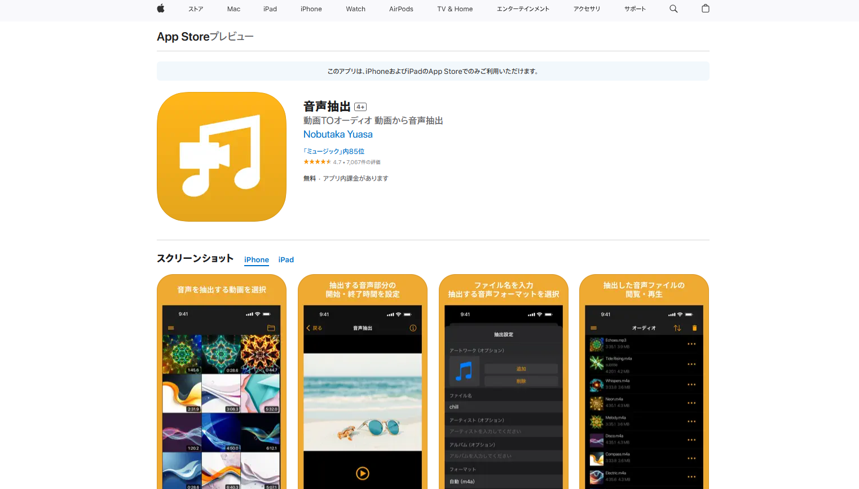The image size is (859, 489).
Task: Select the iPhone screenshots tab
Action: (257, 259)
